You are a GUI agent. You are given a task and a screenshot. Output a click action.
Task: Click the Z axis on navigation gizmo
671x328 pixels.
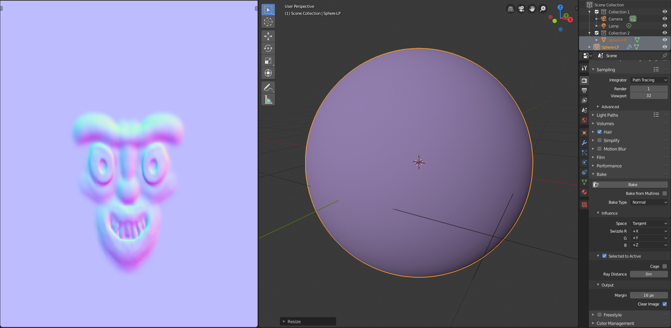(560, 7)
